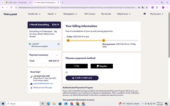Image resolution: width=170 pixels, height=106 pixels.
Task: Open Outlook from the taskbar
Action: click(x=66, y=104)
